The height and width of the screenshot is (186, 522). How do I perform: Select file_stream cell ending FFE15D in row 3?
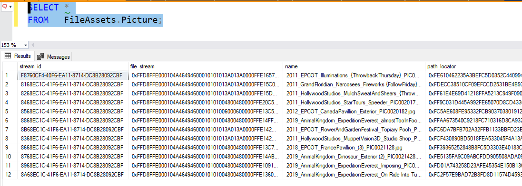[x=206, y=93]
